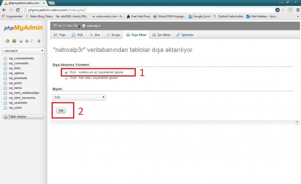
Task: Open the phpMyAdmin home icon
Action: (7, 41)
